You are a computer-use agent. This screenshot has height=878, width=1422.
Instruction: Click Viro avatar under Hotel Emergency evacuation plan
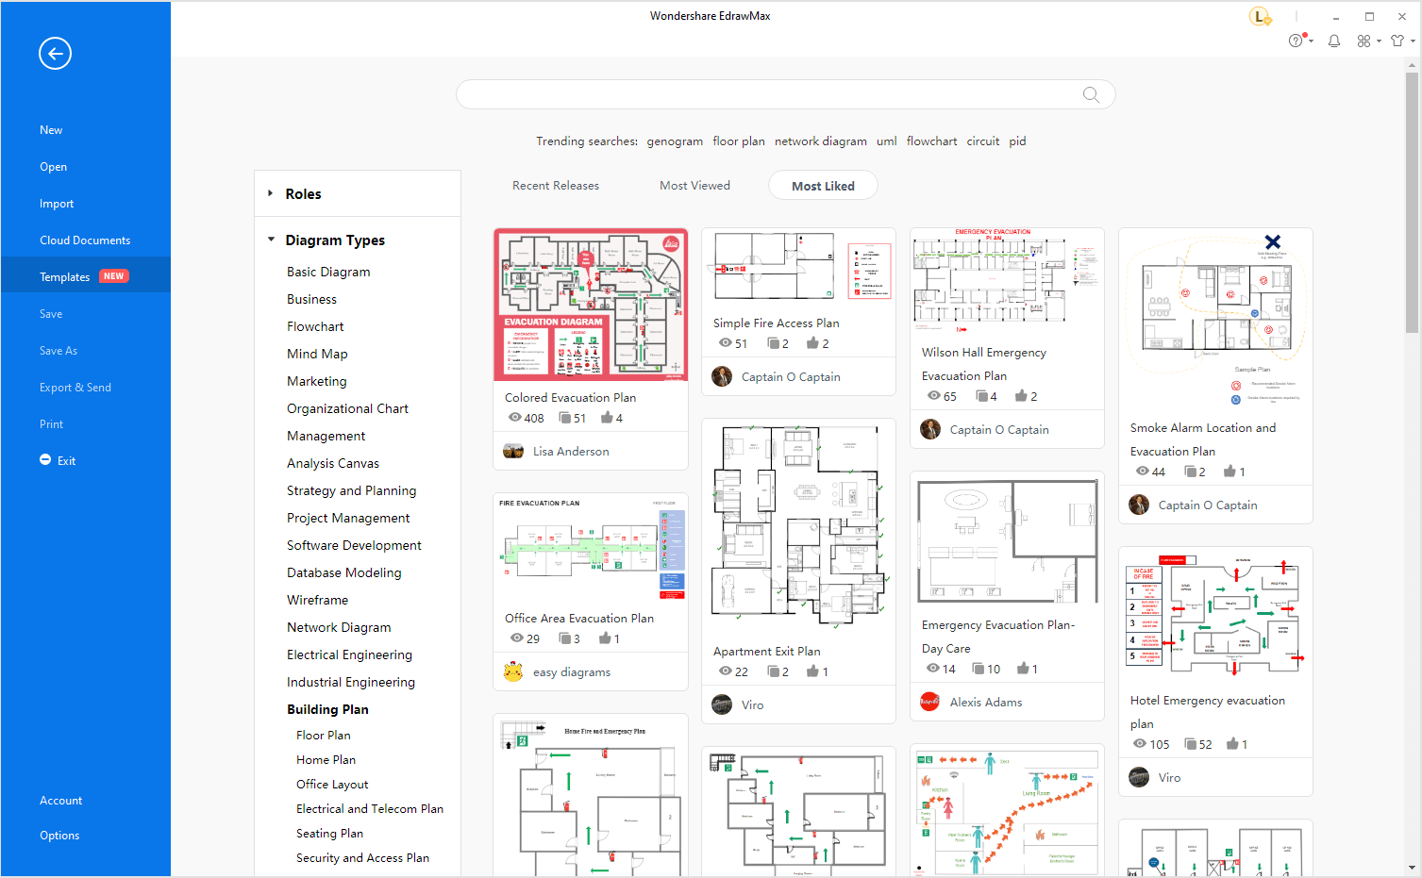coord(1139,777)
